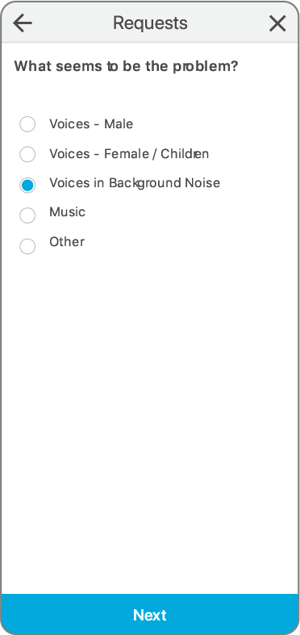Proceed to the next step of the request
This screenshot has height=635, width=300.
pos(150,614)
